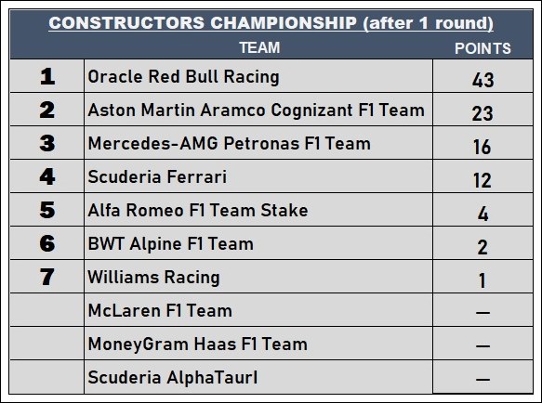Select the Scuderia Ferrari team name
542x403 pixels.
[x=157, y=176]
